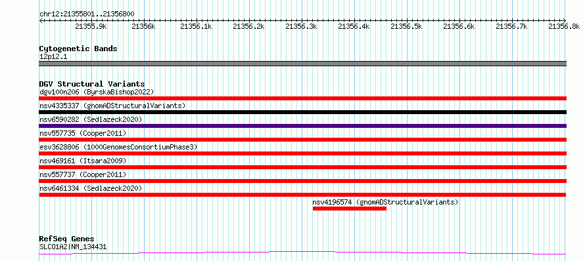Click the 21356.4k ruler tick label

coord(354,26)
